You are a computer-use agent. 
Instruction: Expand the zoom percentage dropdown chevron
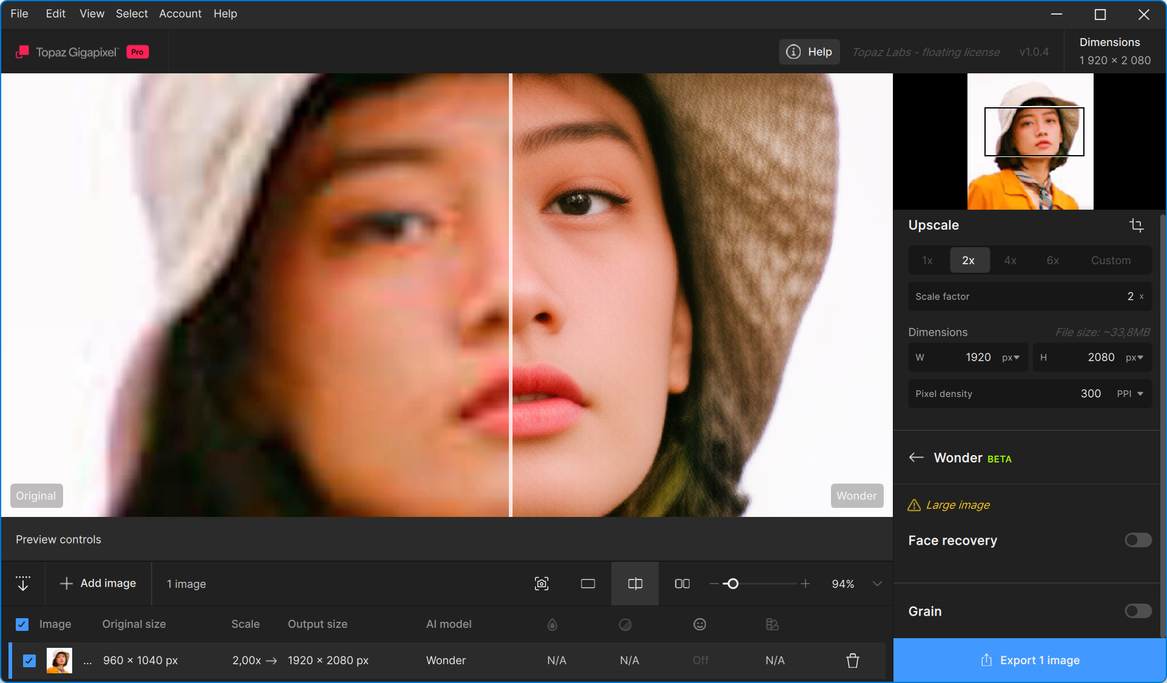[x=877, y=584]
